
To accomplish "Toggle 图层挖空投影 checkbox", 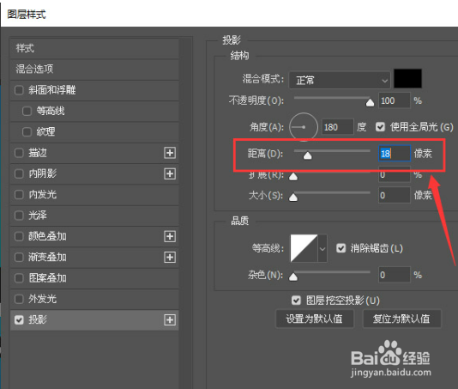I will [x=296, y=301].
